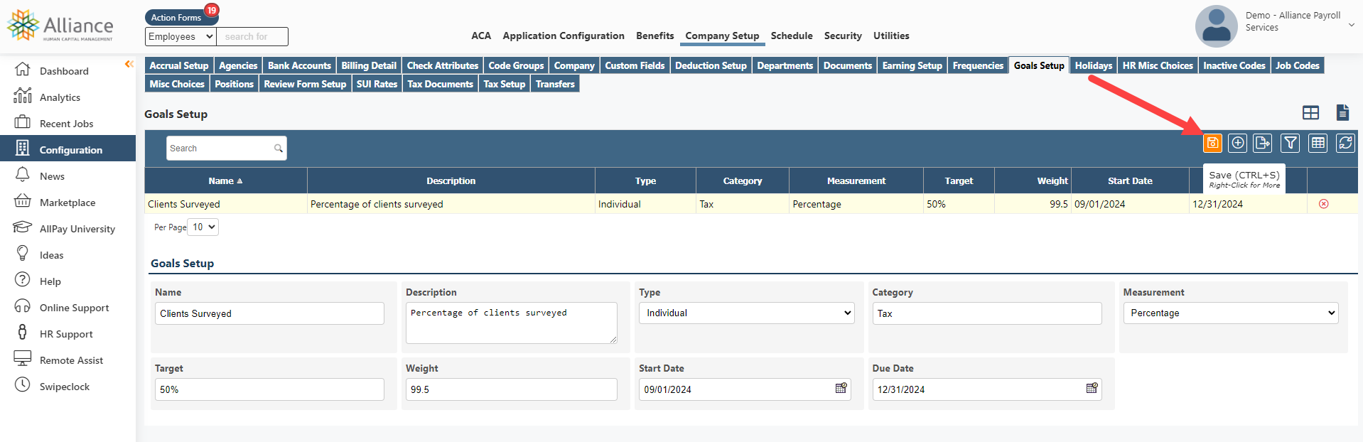Open News in the sidebar
Viewport: 1363px width, 442px height.
tap(52, 176)
